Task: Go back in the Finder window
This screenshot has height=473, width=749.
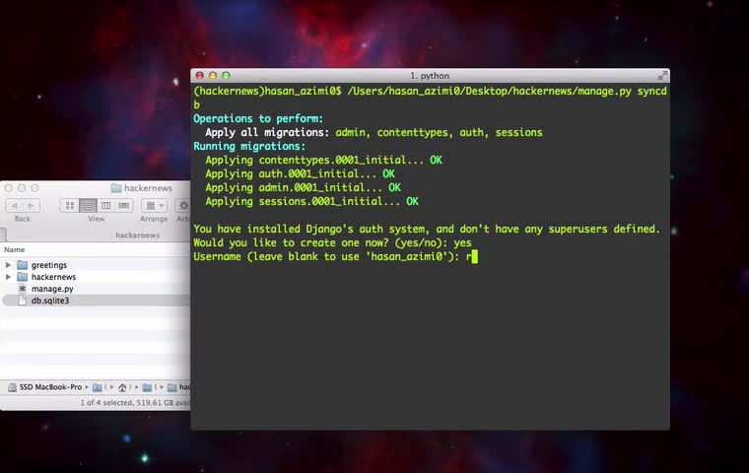Action: click(15, 205)
